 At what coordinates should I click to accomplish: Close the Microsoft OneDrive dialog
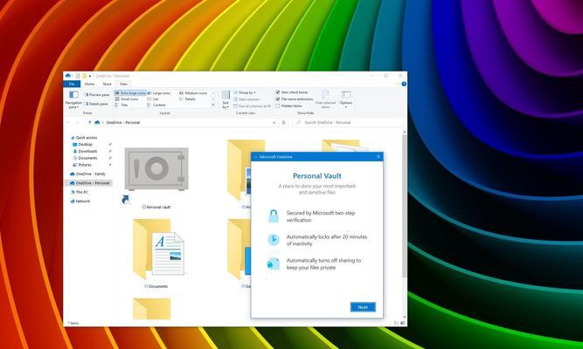click(x=378, y=157)
